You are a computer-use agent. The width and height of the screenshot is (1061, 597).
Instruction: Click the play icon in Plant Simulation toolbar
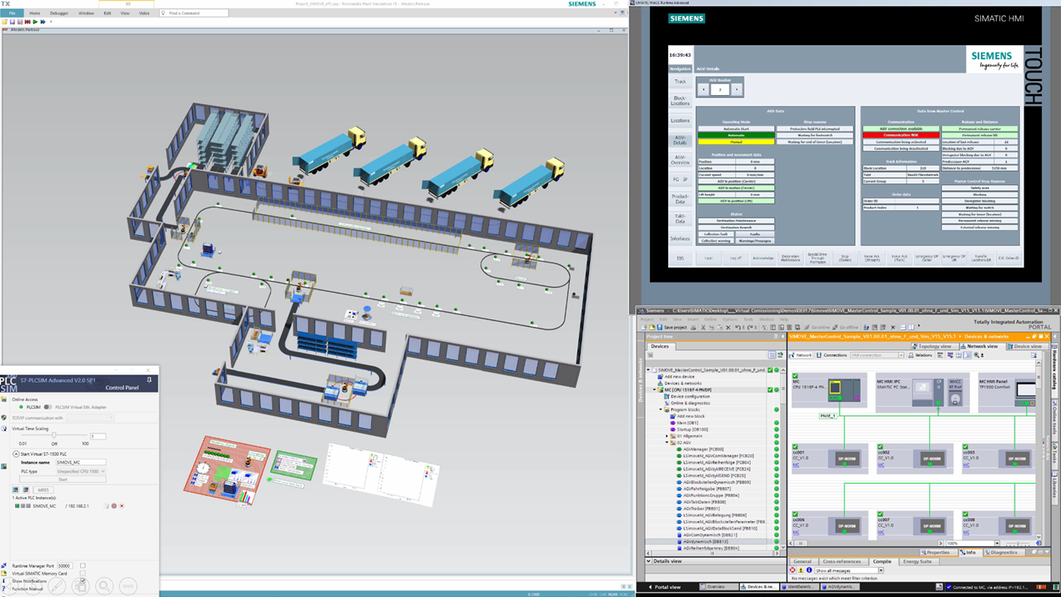click(35, 22)
